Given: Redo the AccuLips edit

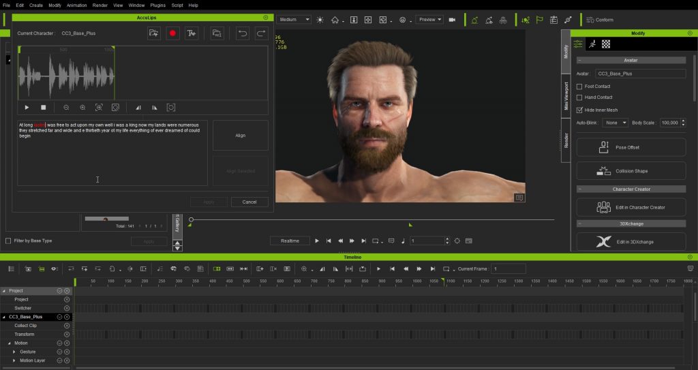Looking at the screenshot, I should coord(261,33).
